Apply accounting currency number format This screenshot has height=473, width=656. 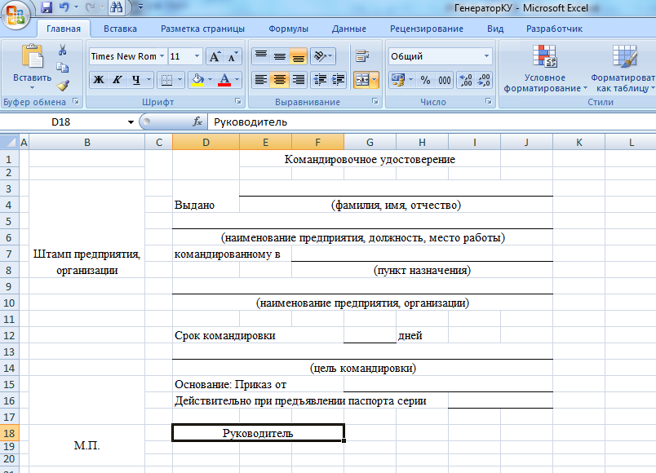tap(398, 80)
